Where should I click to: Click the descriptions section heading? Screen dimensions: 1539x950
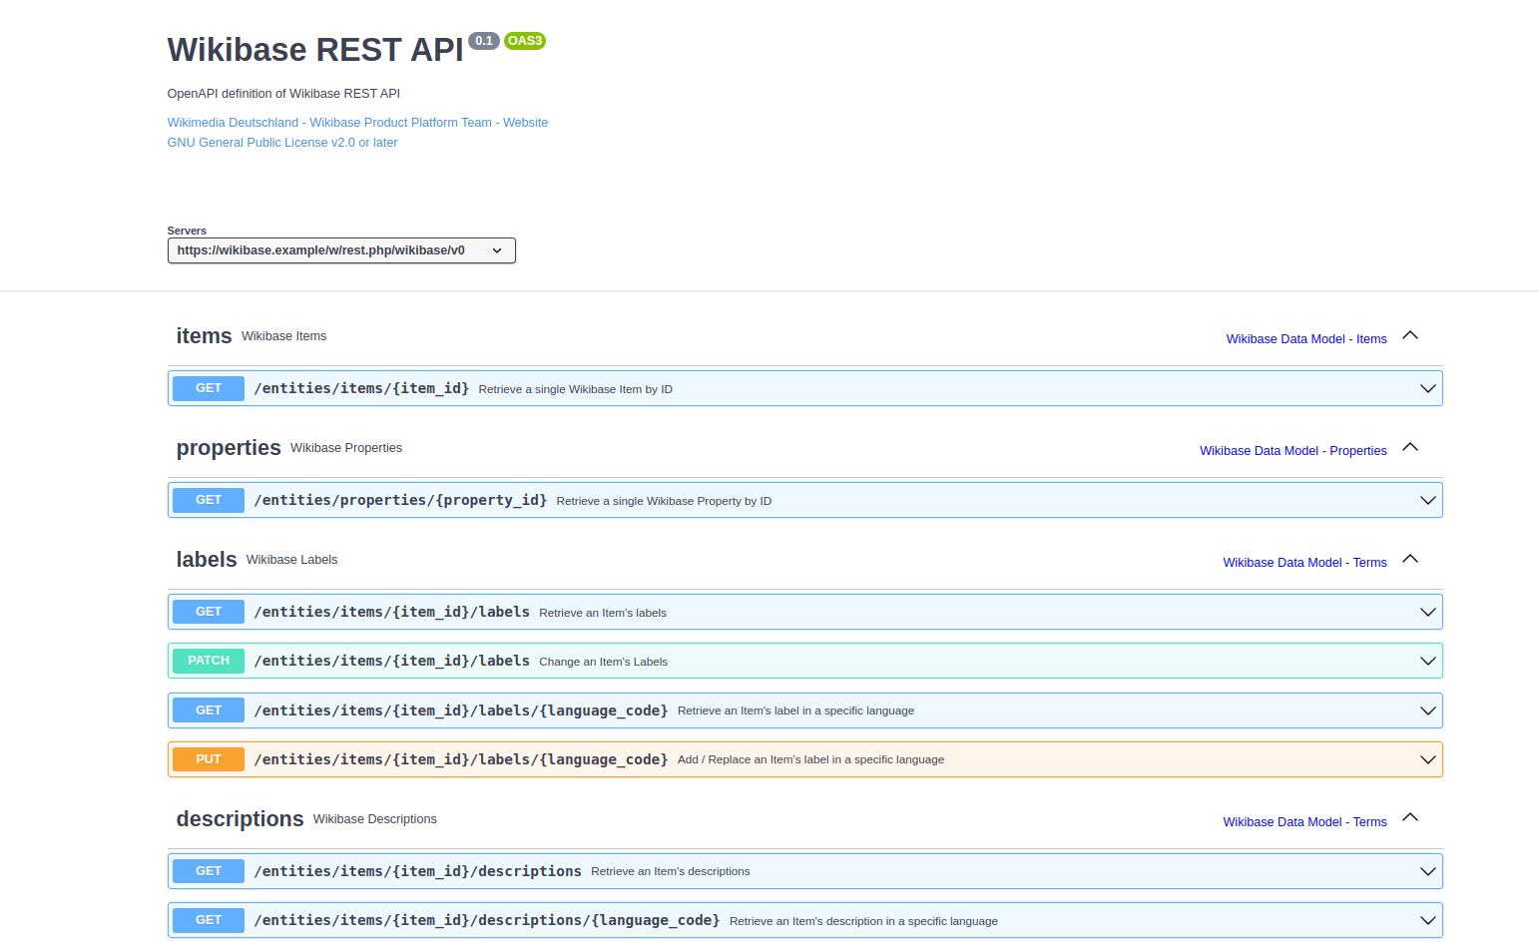pos(240,819)
